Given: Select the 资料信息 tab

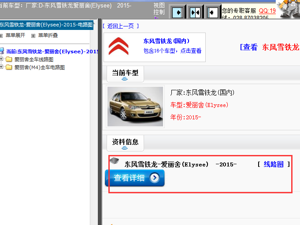Looking at the screenshot, I should 125,143.
